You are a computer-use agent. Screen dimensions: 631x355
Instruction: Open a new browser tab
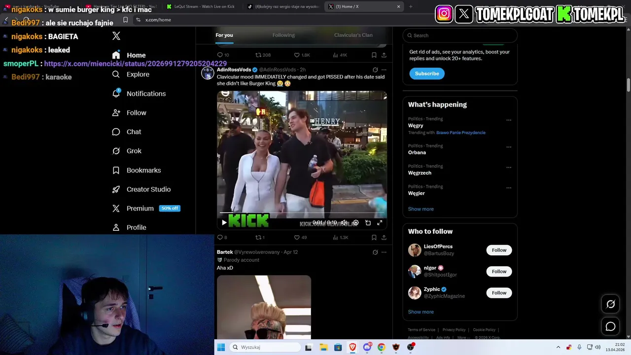(x=411, y=6)
